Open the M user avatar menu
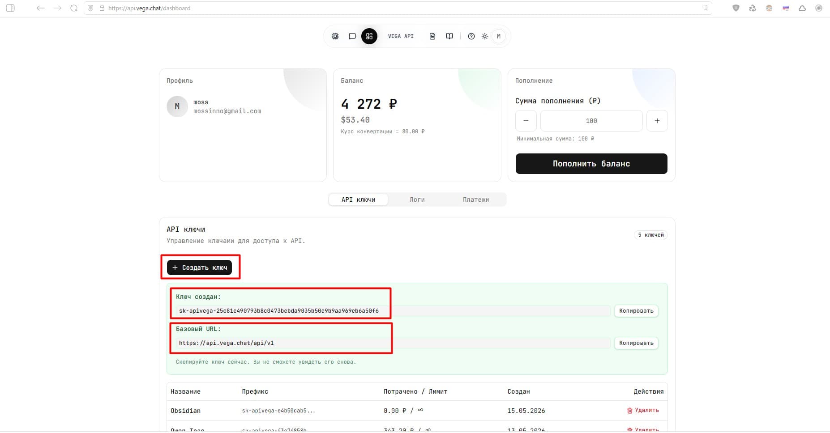830x433 pixels. coord(499,36)
